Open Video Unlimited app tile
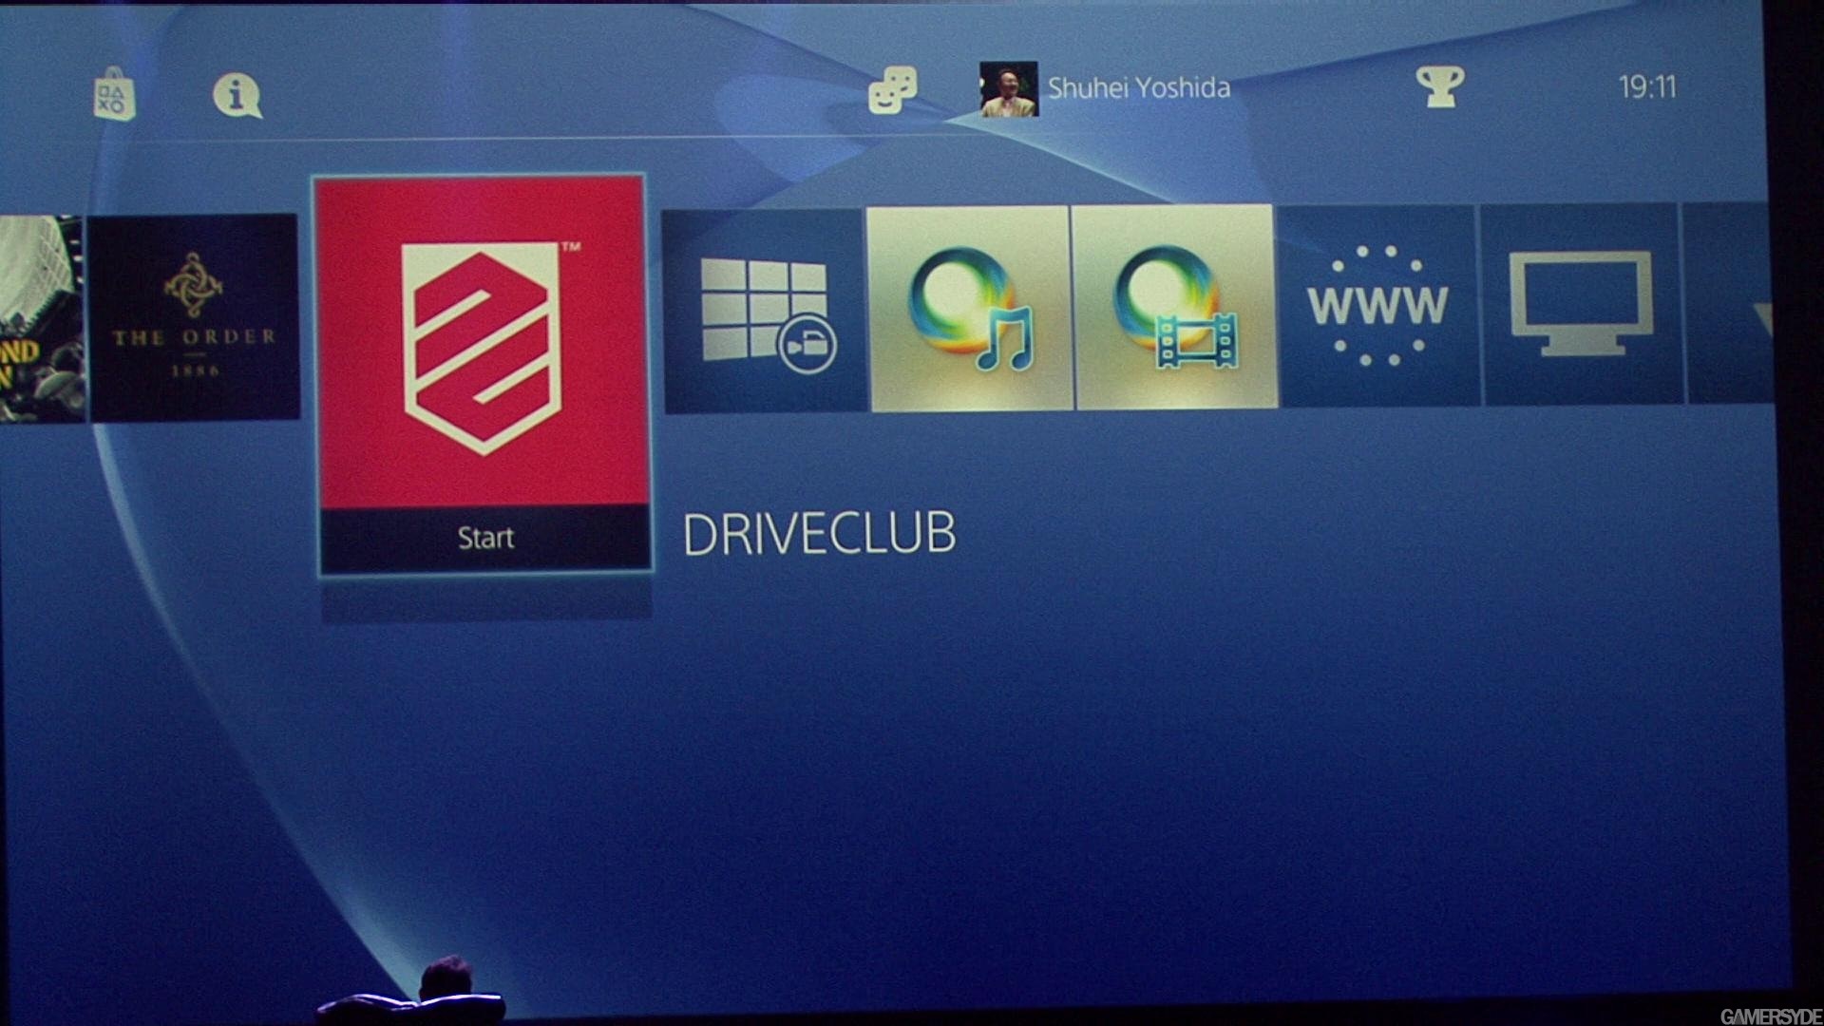Image resolution: width=1824 pixels, height=1026 pixels. [1175, 307]
